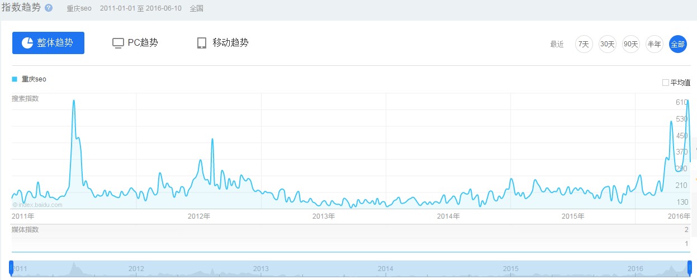Select the 7天 time range

click(x=584, y=44)
